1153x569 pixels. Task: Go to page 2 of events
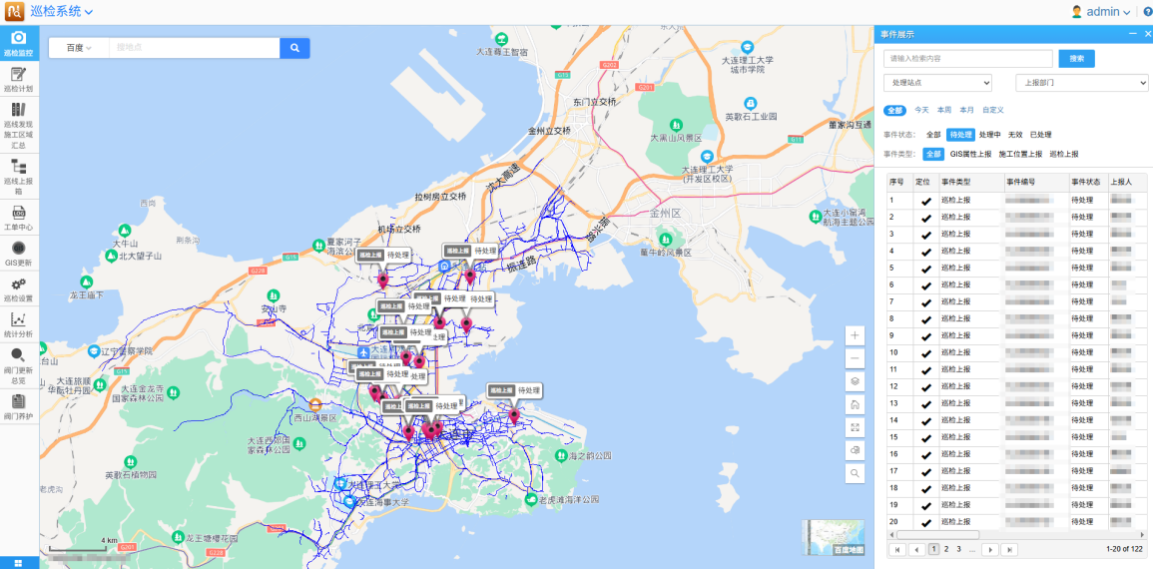[946, 549]
